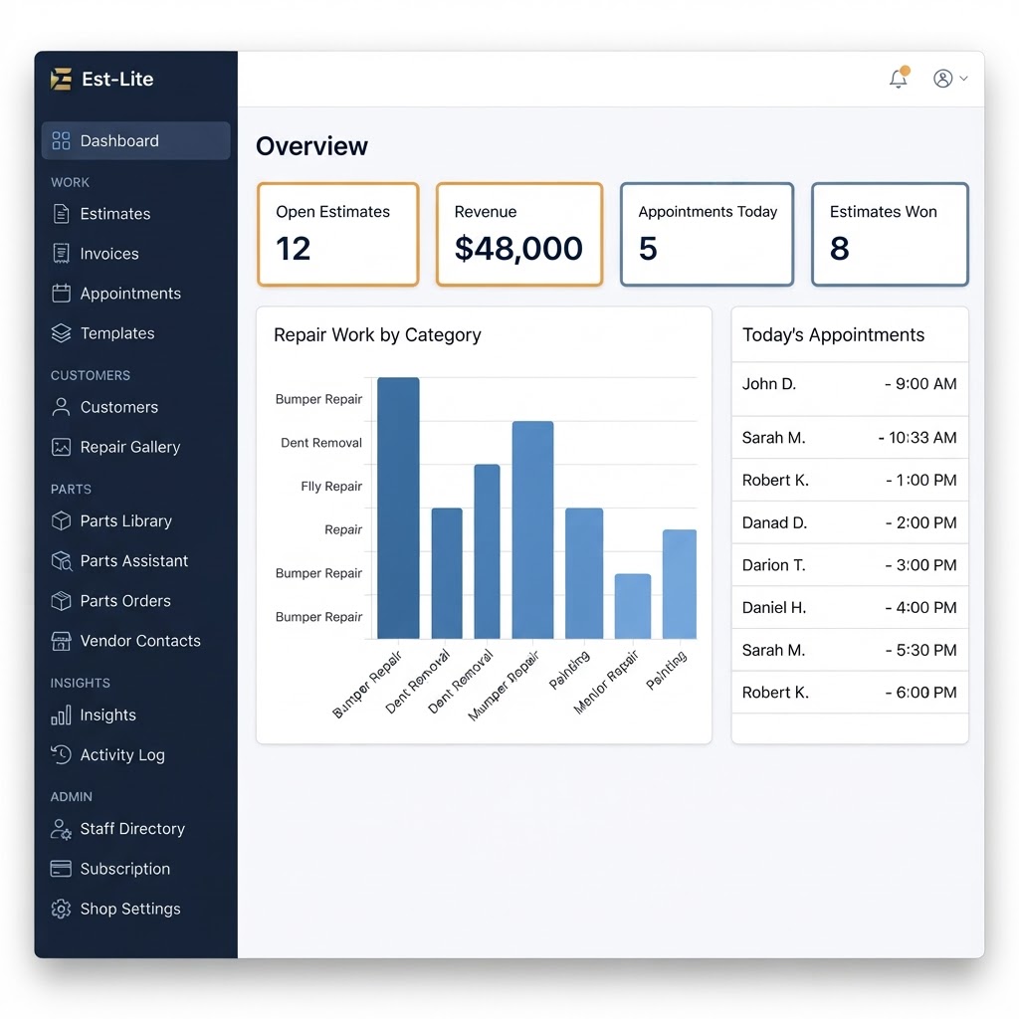Image resolution: width=1019 pixels, height=1019 pixels.
Task: Click Robert K. 6:00 PM appointment
Action: pyautogui.click(x=850, y=693)
